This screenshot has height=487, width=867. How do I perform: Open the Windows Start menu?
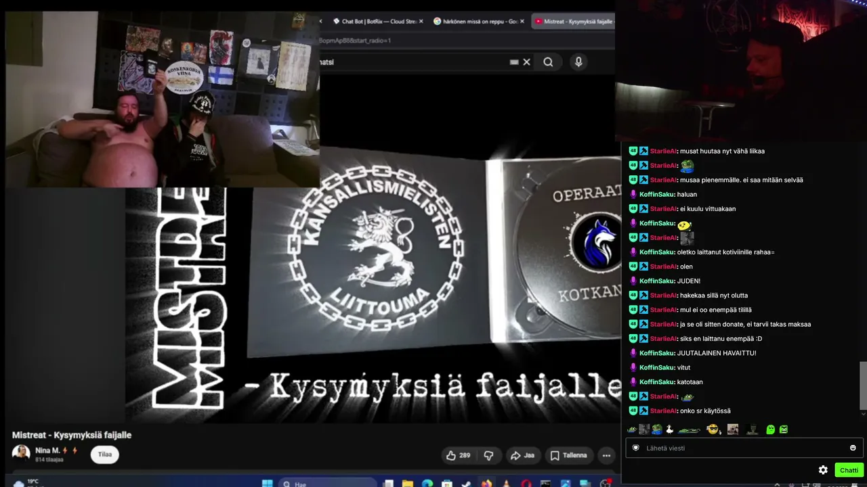[268, 484]
